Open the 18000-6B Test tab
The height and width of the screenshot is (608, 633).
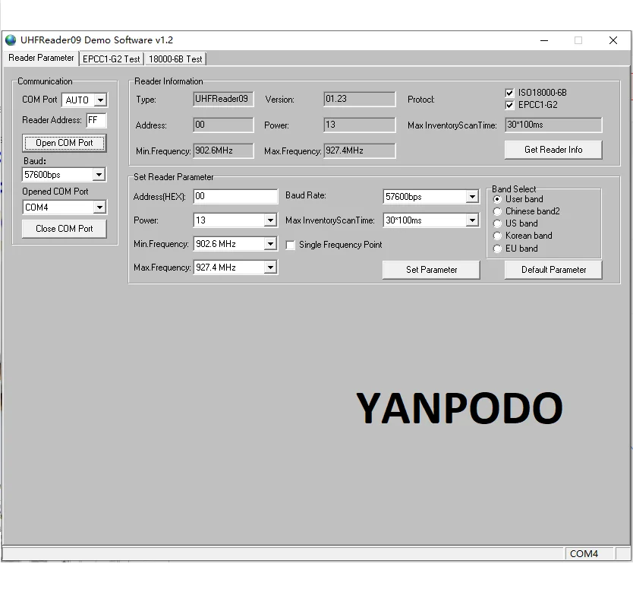(175, 59)
